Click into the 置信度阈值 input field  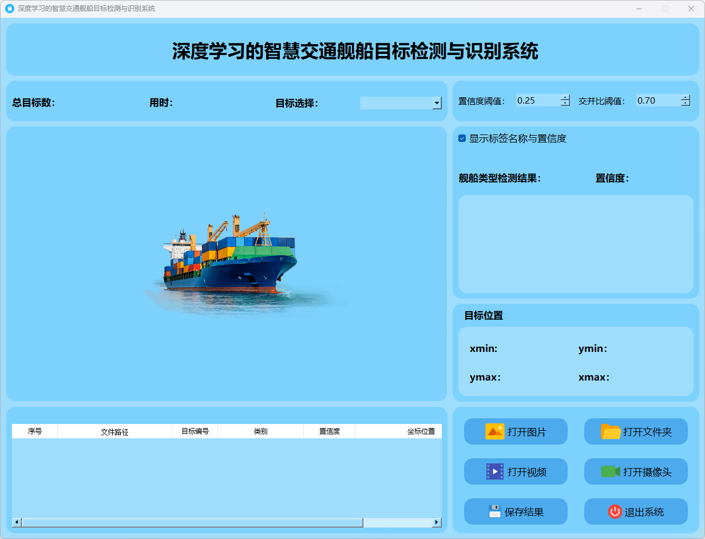537,101
